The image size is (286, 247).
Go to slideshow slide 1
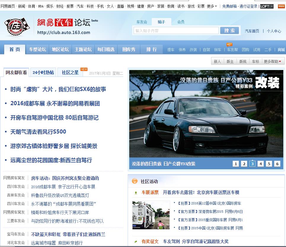pos(236,164)
